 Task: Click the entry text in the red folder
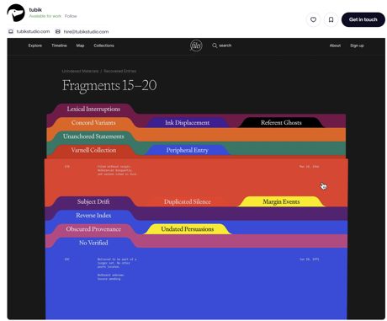click(x=117, y=170)
